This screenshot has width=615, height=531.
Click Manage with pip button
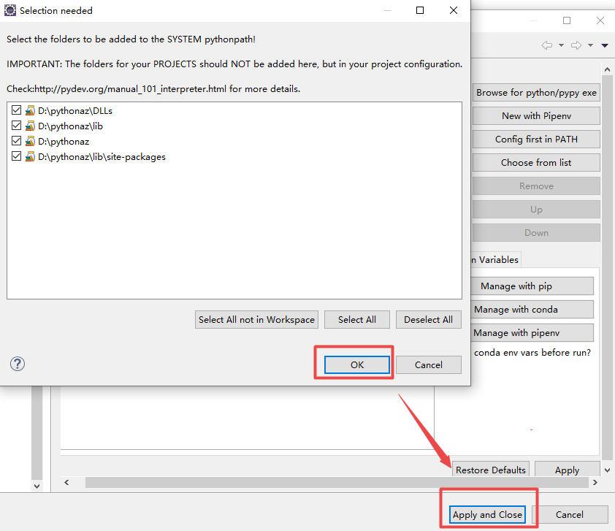tap(532, 286)
